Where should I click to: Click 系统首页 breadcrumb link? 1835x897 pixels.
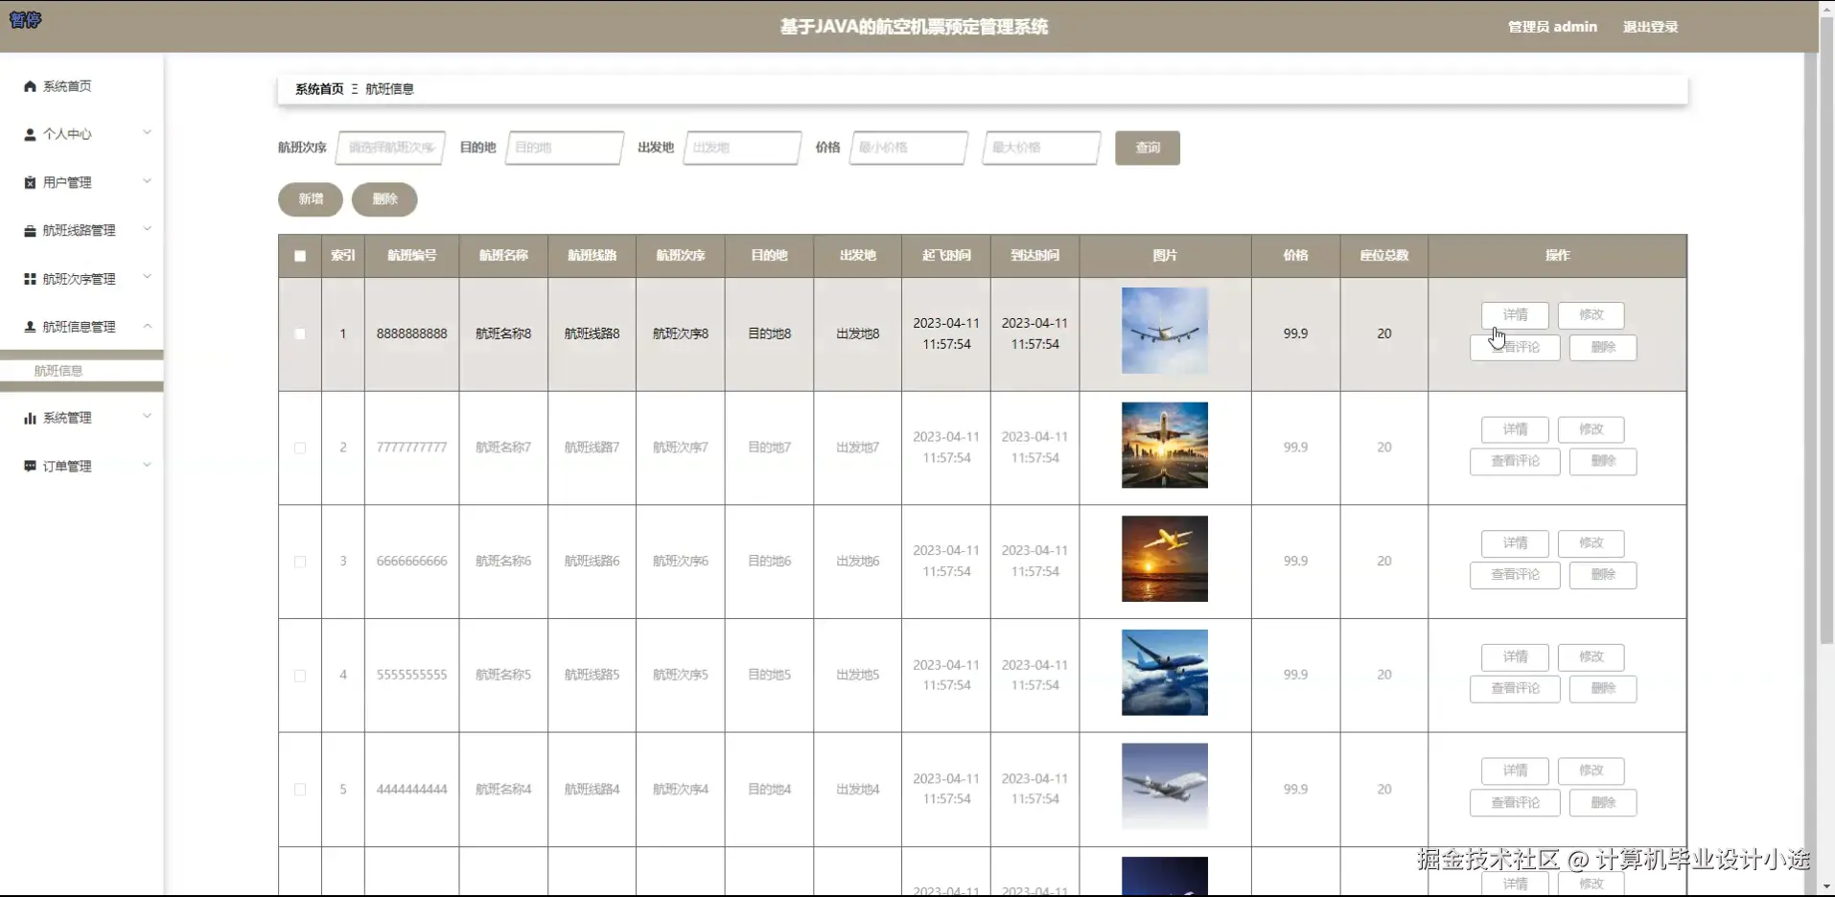click(x=319, y=89)
